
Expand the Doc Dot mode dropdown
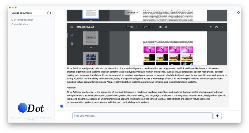[x=132, y=13]
